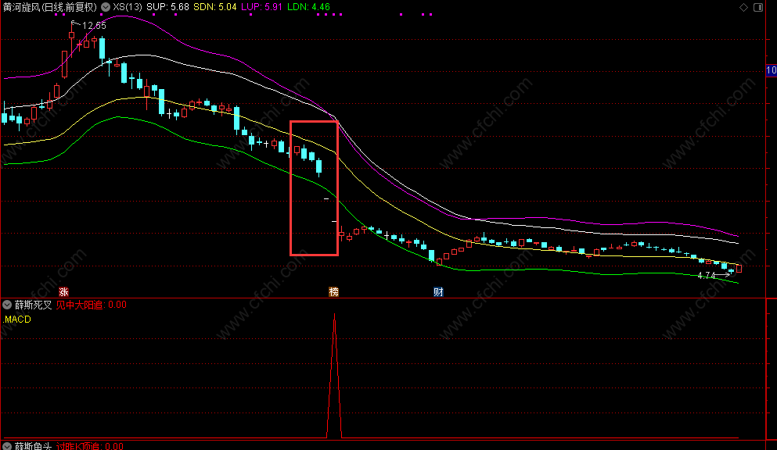Viewport: 777px width, 450px height.
Task: Click the 薛斯死叉 indicator name
Action: pos(33,305)
